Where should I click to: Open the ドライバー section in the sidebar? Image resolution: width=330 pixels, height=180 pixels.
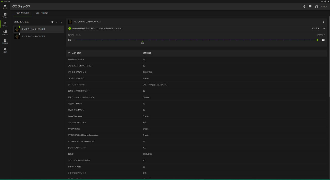5,15
